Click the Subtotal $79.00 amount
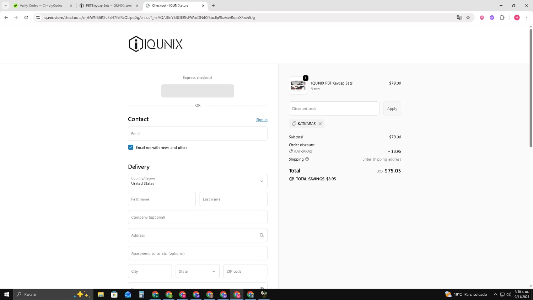 (395, 137)
